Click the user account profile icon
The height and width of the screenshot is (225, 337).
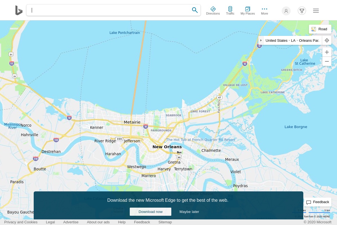point(286,11)
